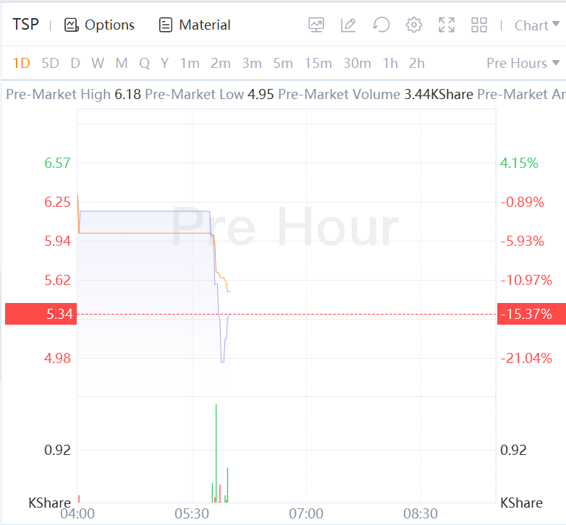Switch to the 15m interval
566x525 pixels.
click(x=318, y=63)
